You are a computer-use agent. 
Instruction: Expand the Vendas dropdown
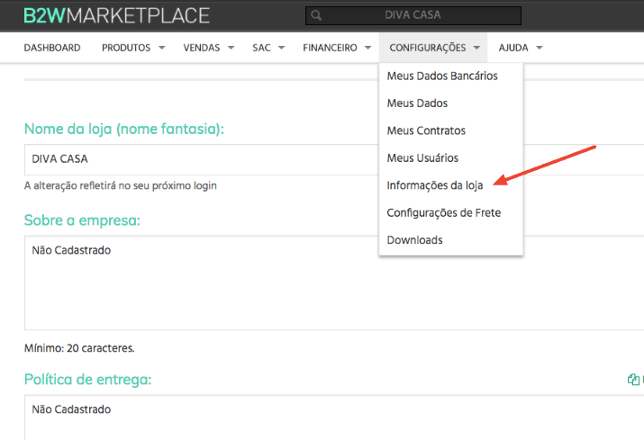pos(209,48)
